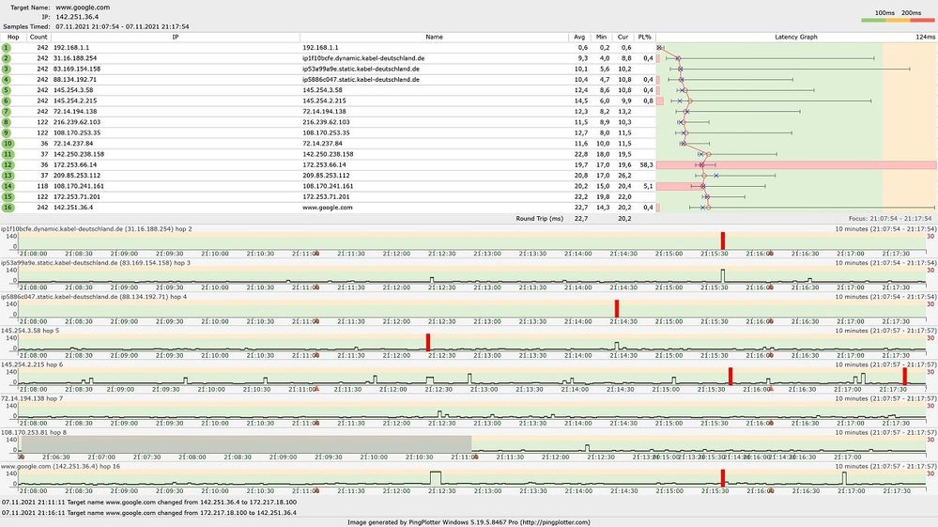Click the Latency Graph column header

795,37
